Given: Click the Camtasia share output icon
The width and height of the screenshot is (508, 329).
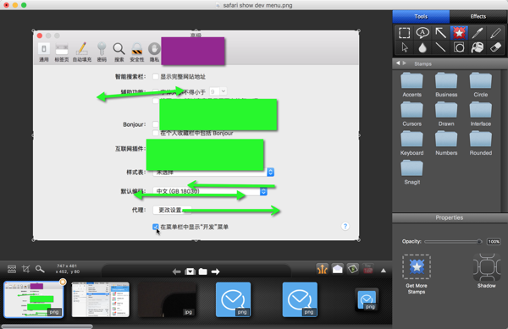Looking at the screenshot, I should point(352,269).
